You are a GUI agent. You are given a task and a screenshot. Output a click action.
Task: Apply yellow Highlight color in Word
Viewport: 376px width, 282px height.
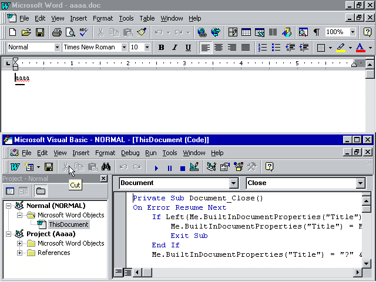341,48
